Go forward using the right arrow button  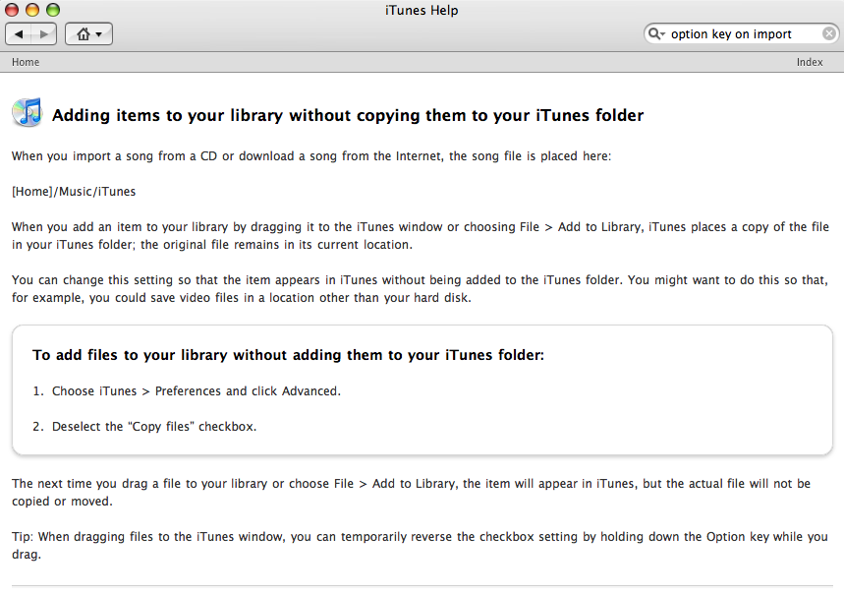[44, 34]
